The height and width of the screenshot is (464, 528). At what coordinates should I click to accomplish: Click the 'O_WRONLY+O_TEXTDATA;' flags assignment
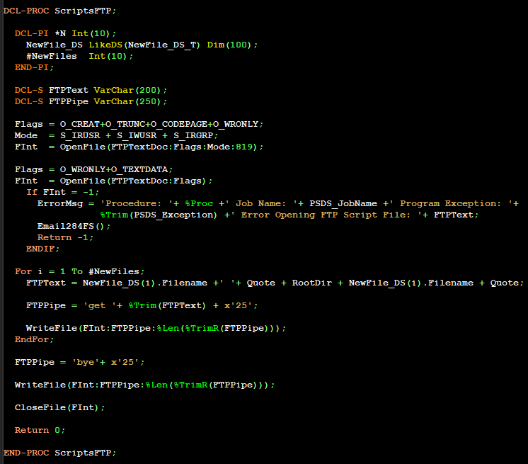tap(116, 169)
